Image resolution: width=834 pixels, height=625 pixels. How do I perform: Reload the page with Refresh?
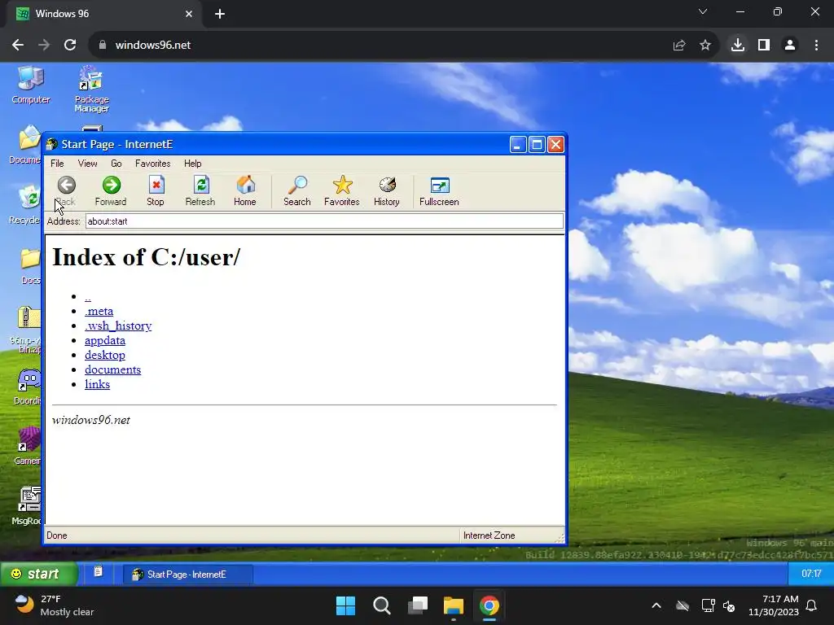200,190
